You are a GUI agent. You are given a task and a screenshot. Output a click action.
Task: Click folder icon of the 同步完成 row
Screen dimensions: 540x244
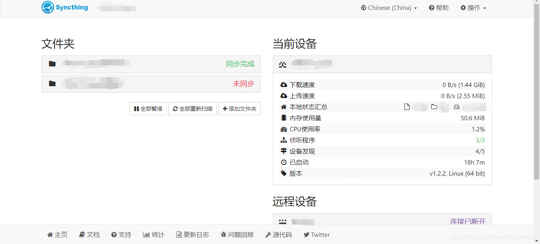(x=52, y=64)
